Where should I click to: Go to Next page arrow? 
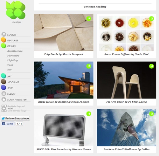click(x=4, y=108)
